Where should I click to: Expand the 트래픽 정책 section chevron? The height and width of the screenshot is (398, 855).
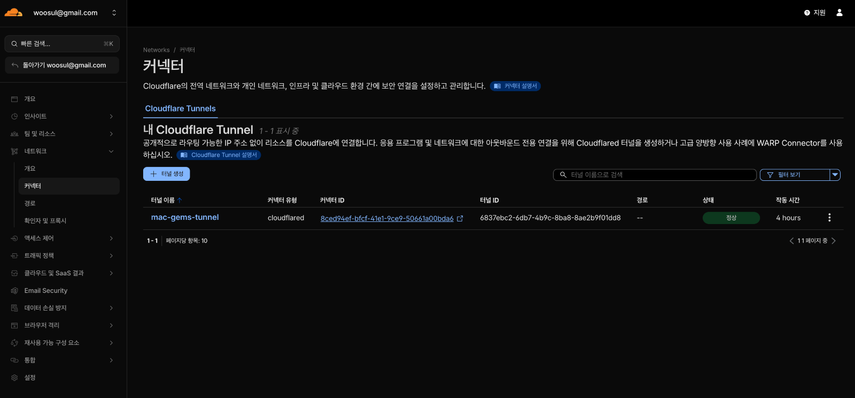click(x=111, y=256)
